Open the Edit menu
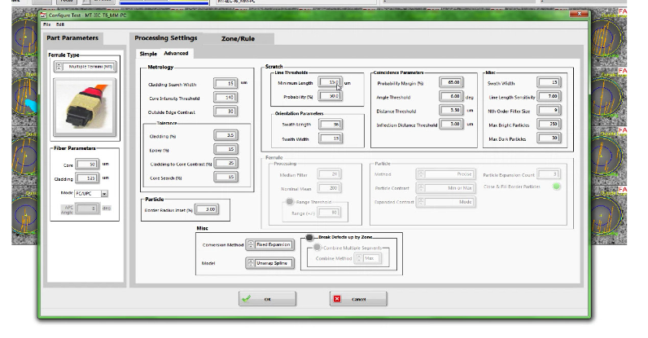648x338 pixels. 59,24
